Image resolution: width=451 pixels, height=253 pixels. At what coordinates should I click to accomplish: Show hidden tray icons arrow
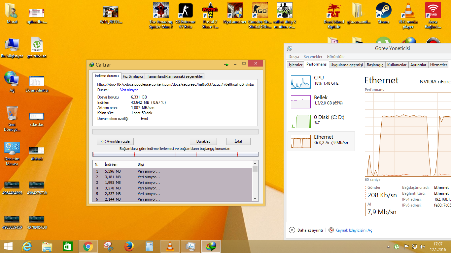pos(388,247)
